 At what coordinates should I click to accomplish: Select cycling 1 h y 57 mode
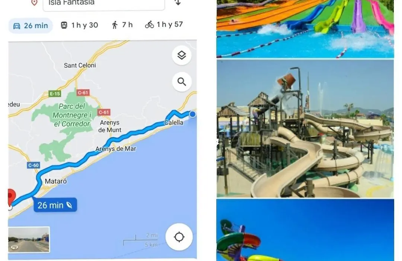(x=164, y=24)
